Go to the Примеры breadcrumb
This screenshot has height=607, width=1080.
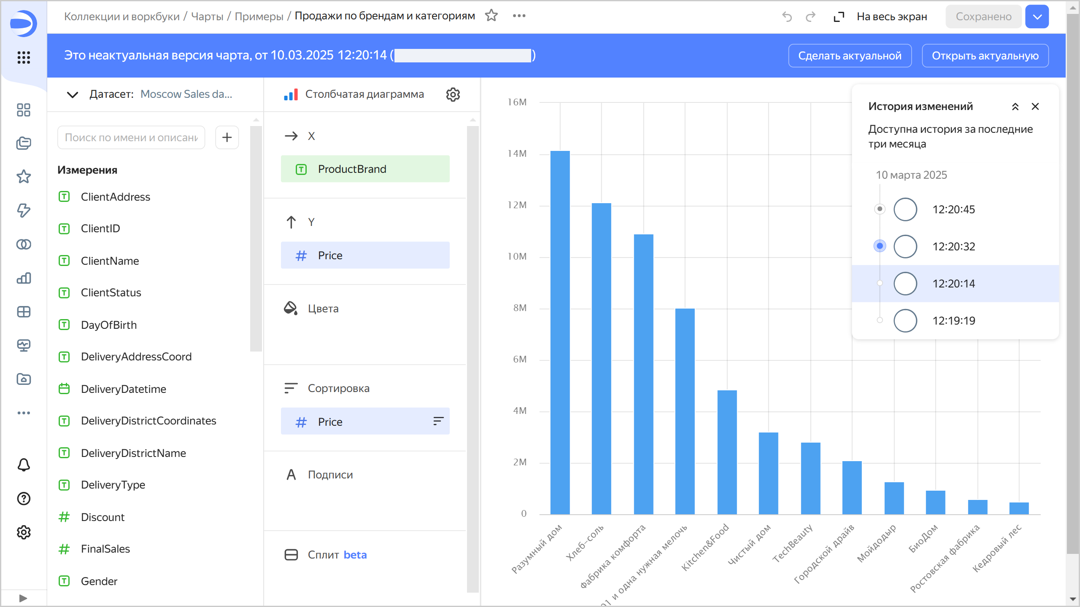259,16
